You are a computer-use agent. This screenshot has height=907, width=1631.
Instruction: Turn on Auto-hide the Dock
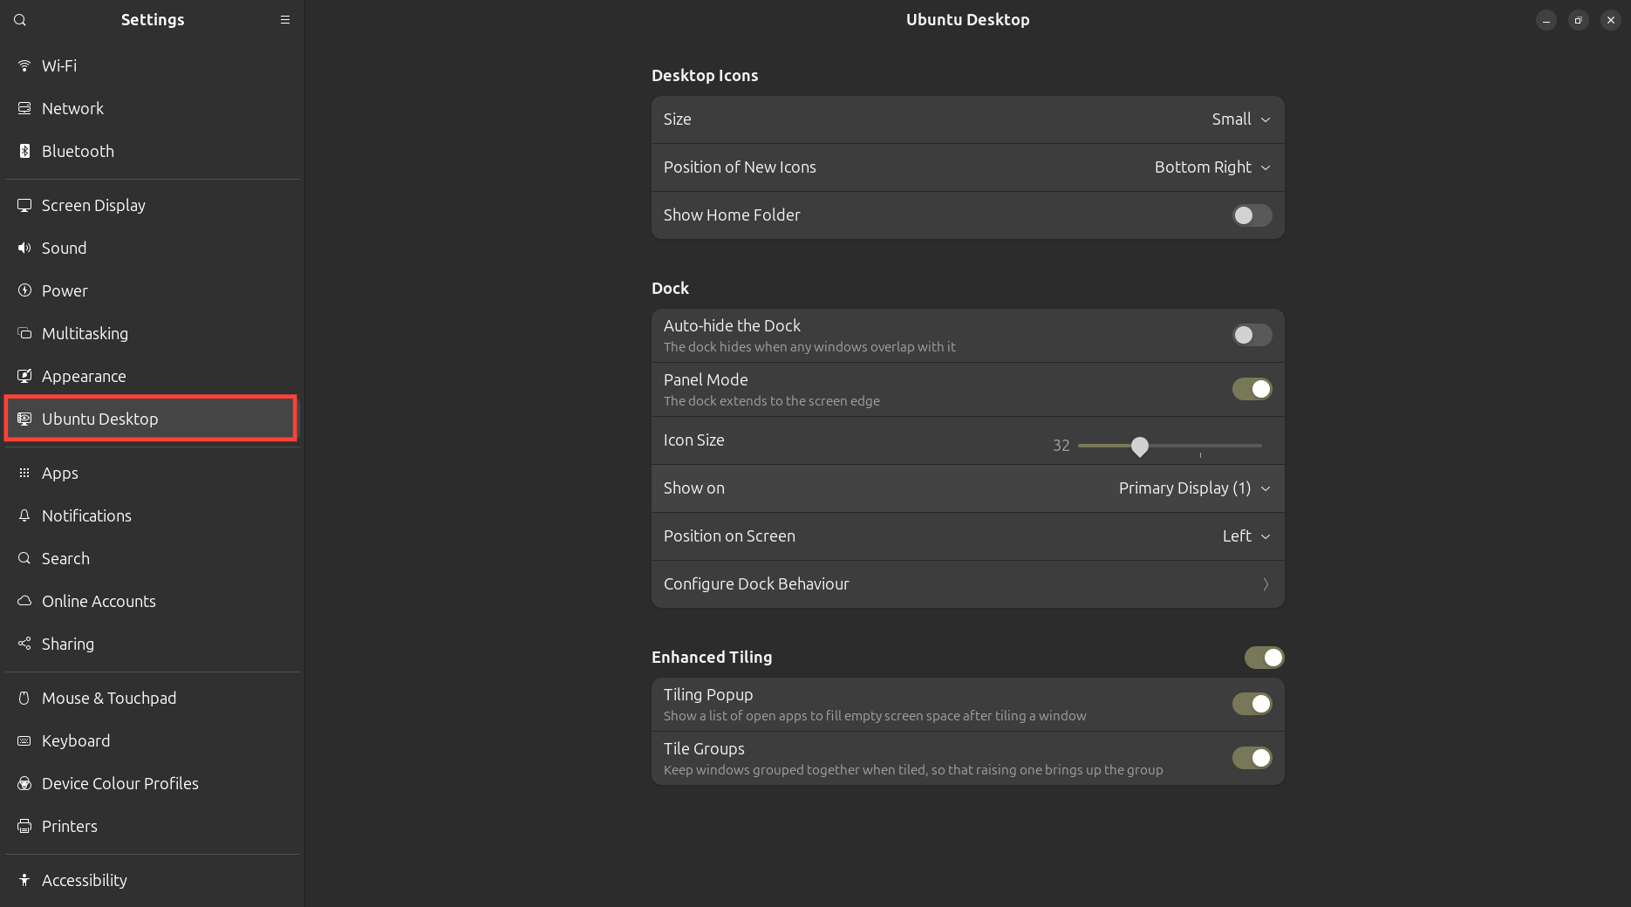pyautogui.click(x=1252, y=335)
